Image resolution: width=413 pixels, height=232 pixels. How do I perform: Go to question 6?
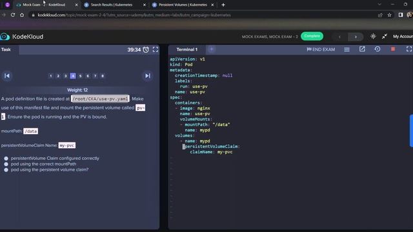pos(88,76)
